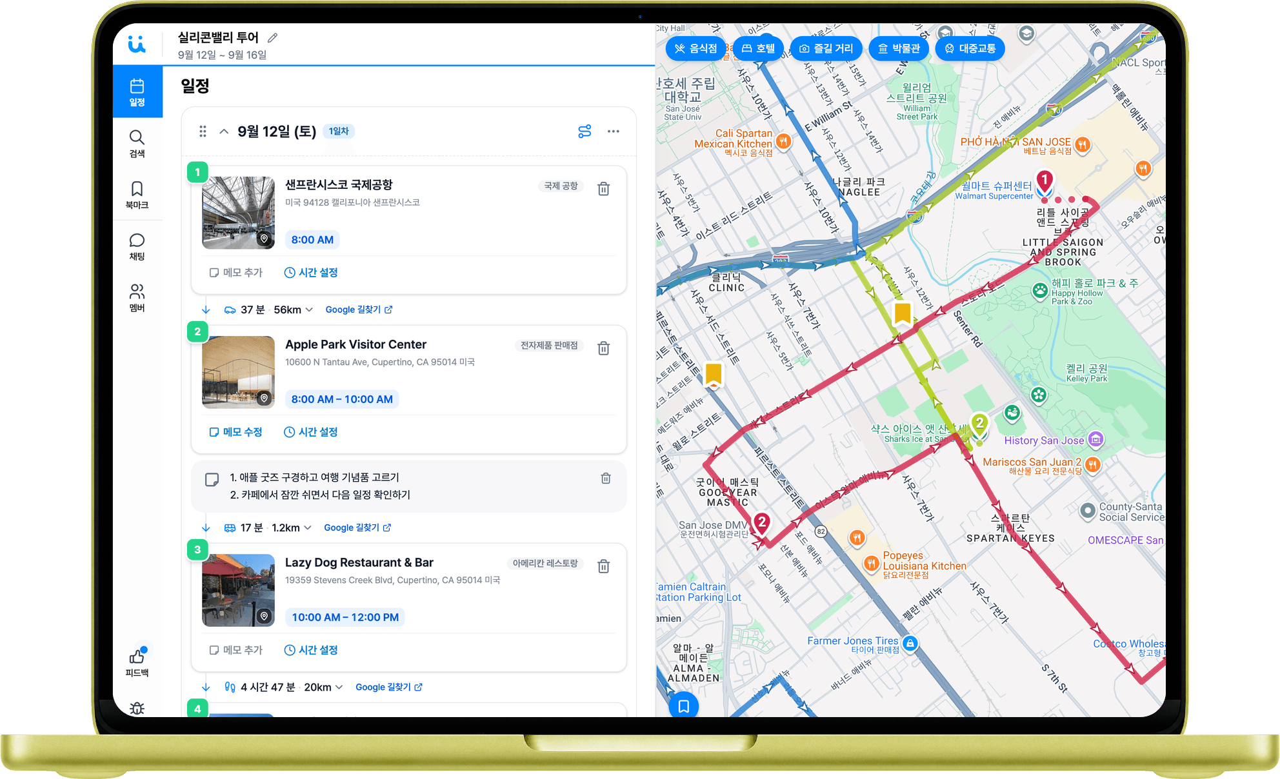The image size is (1280, 779).
Task: Delete Apple Park Visitor Center with trash icon
Action: tap(604, 348)
